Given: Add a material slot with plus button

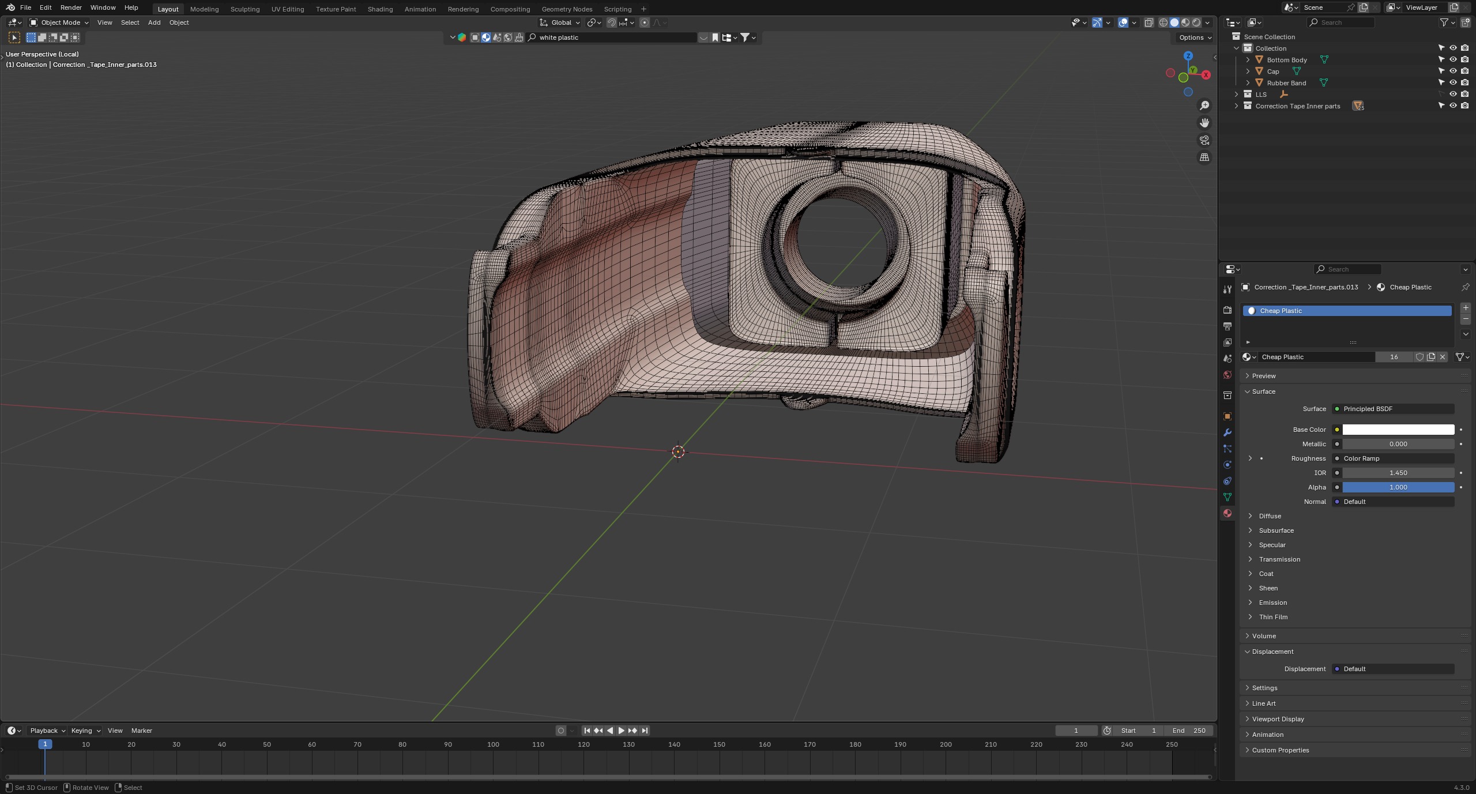Looking at the screenshot, I should [x=1466, y=308].
